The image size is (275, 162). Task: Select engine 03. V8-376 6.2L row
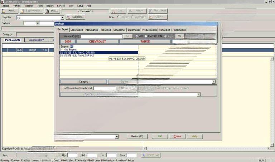(99, 55)
